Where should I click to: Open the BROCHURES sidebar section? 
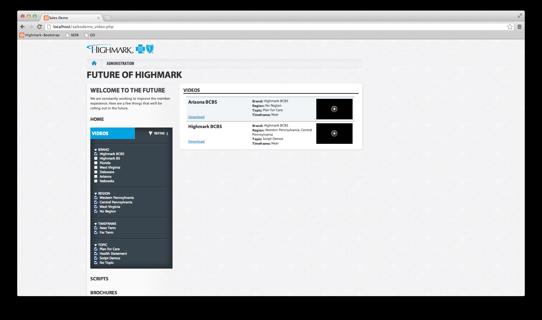tap(104, 293)
